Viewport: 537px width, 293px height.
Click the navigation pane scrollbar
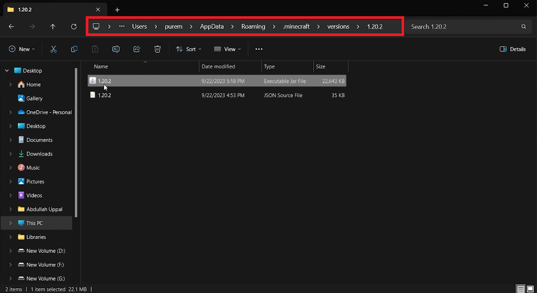pyautogui.click(x=76, y=143)
